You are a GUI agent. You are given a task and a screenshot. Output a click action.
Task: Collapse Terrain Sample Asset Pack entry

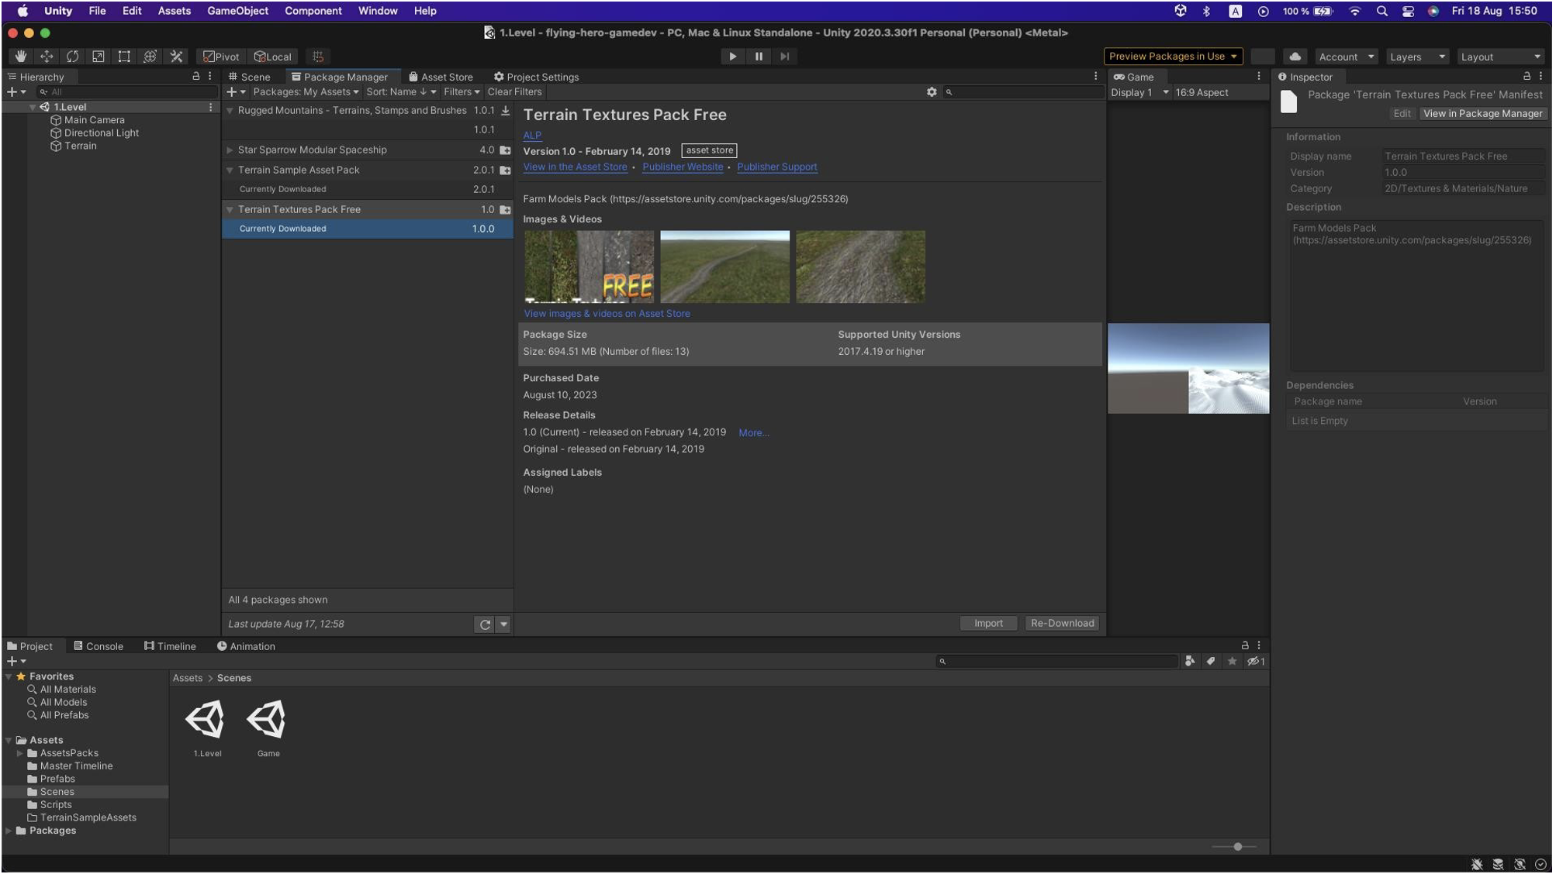coord(230,170)
